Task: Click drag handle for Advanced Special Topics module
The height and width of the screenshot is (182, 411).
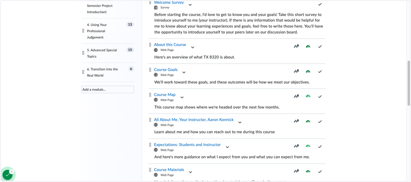Action: coord(83,53)
